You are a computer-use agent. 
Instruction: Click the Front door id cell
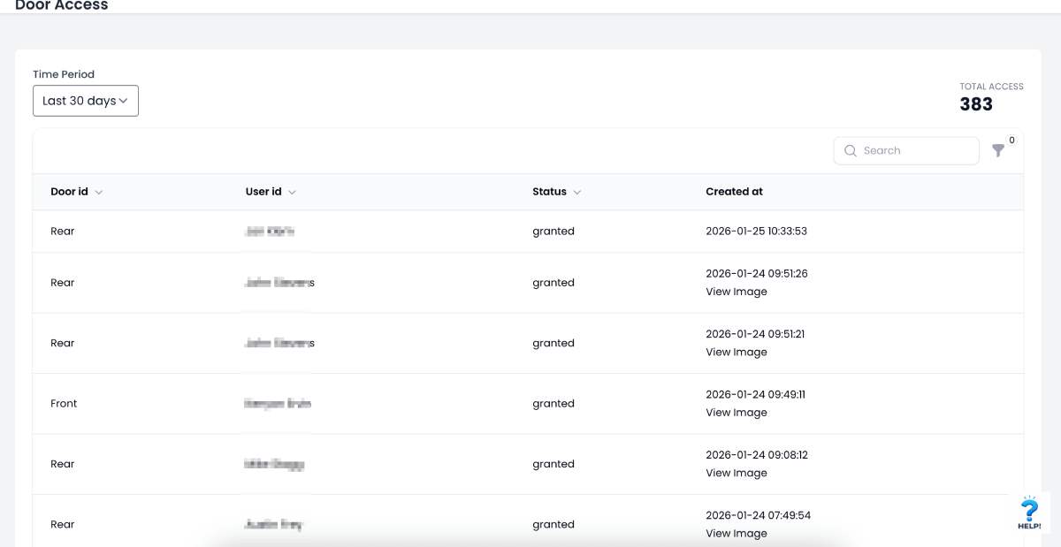pos(64,404)
